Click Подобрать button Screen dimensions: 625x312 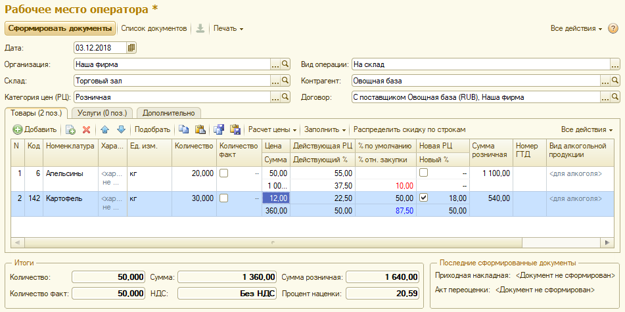pos(152,129)
